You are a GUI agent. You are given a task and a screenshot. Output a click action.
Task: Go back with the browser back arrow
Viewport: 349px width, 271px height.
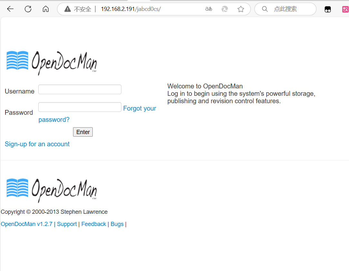click(10, 9)
